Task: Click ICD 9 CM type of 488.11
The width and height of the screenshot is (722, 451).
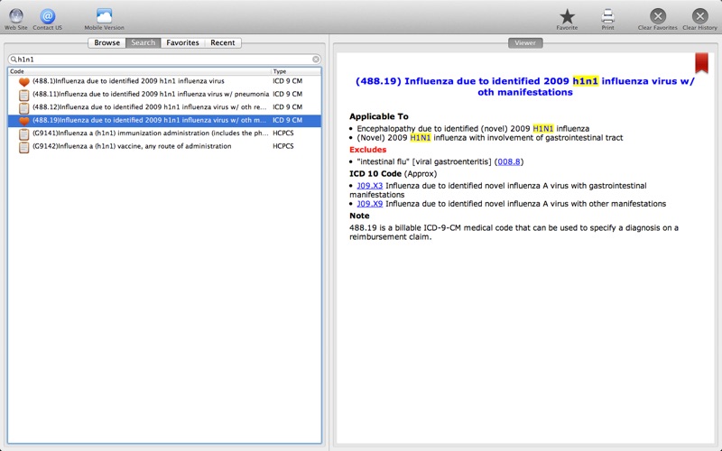Action: pos(287,94)
